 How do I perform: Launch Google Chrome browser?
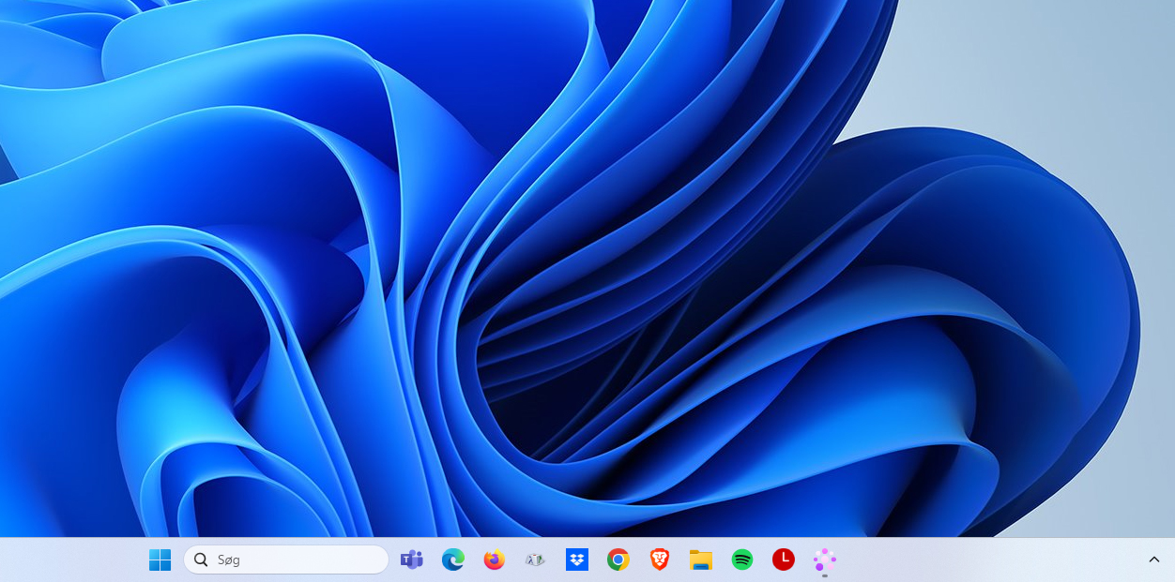click(618, 560)
